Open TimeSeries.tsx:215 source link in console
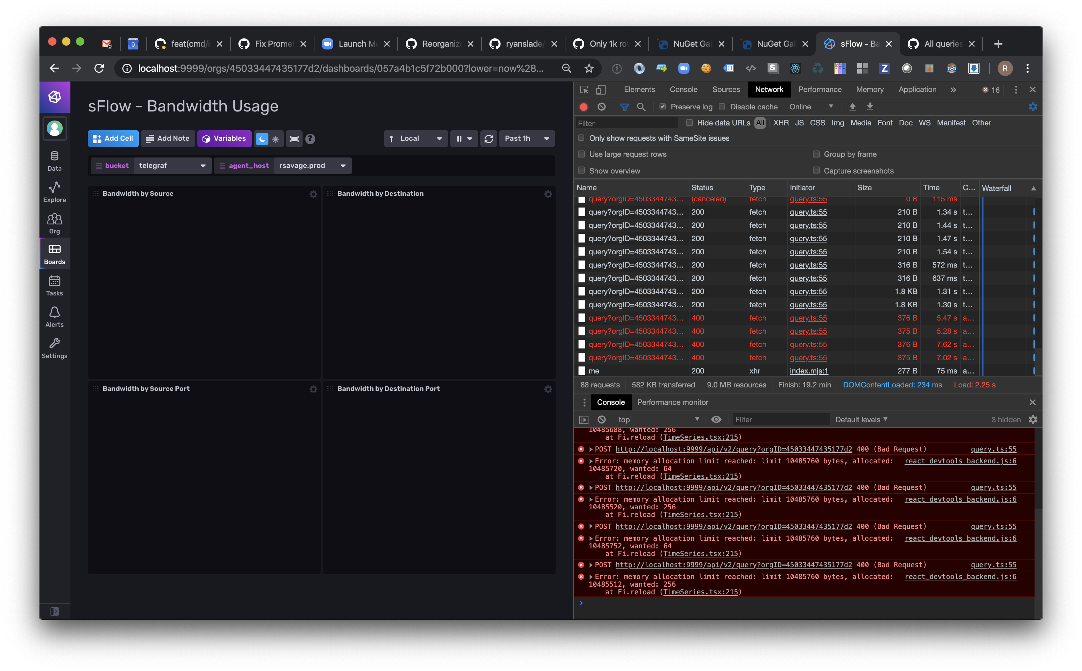 [700, 592]
